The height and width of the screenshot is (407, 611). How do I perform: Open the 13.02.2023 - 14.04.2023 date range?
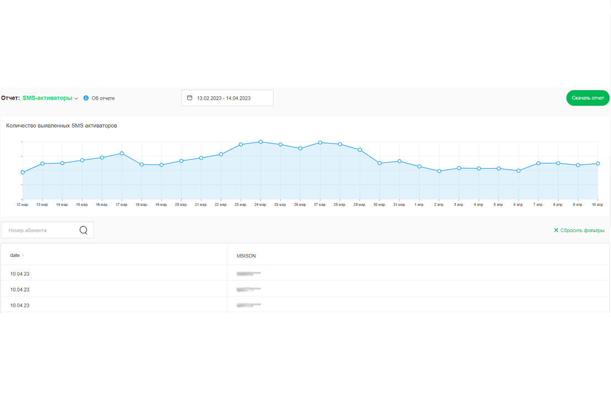click(x=223, y=98)
